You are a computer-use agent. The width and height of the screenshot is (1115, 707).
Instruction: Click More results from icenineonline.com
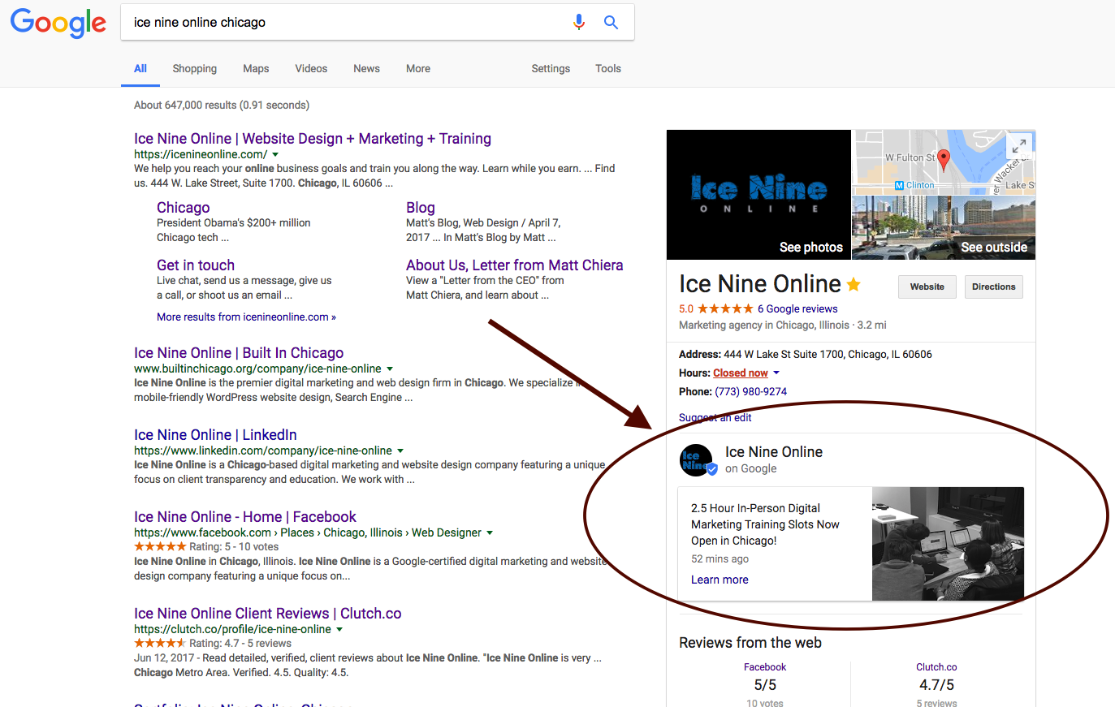(246, 317)
